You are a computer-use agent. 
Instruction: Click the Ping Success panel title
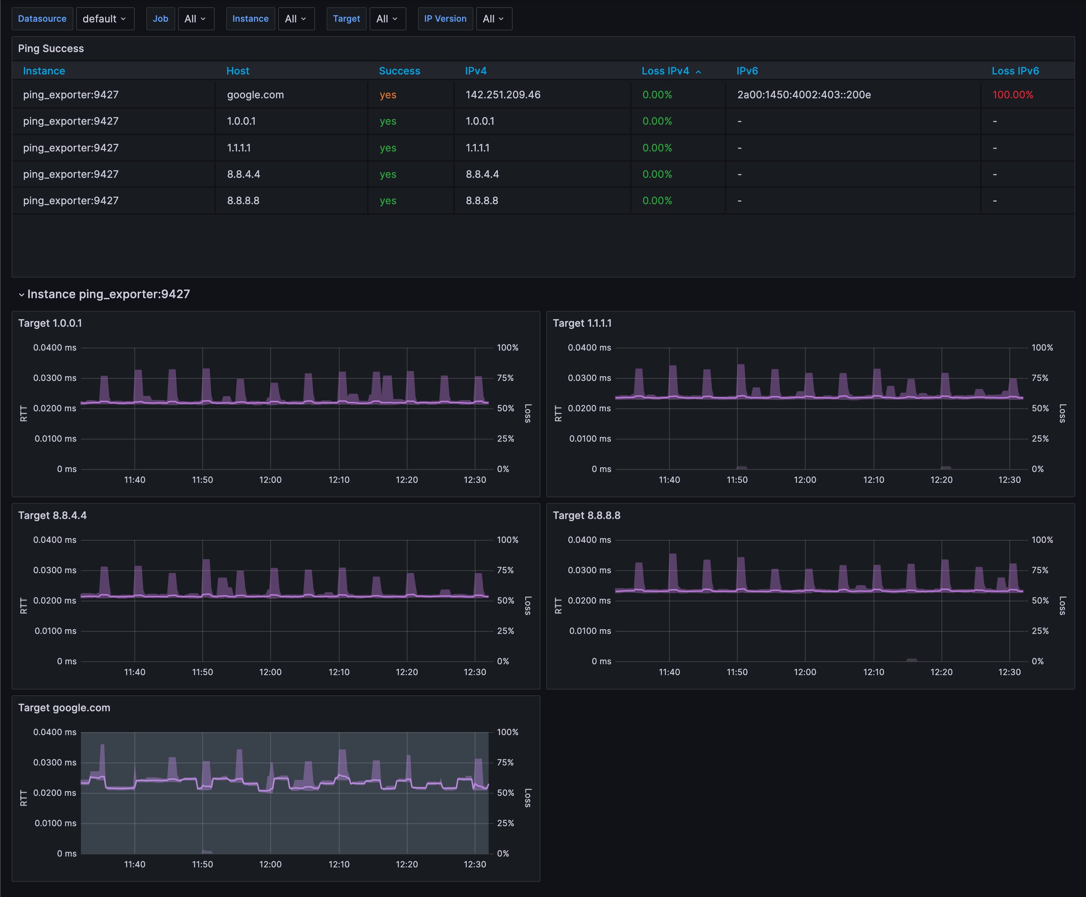tap(51, 48)
